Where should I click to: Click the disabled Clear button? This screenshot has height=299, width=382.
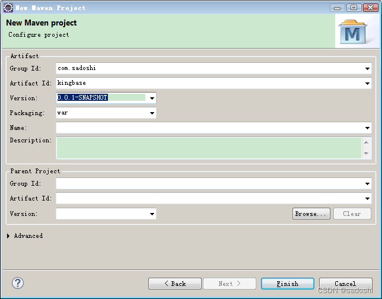point(352,214)
